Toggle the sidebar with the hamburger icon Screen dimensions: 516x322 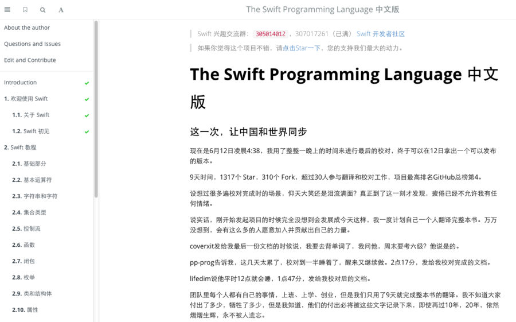tap(7, 10)
